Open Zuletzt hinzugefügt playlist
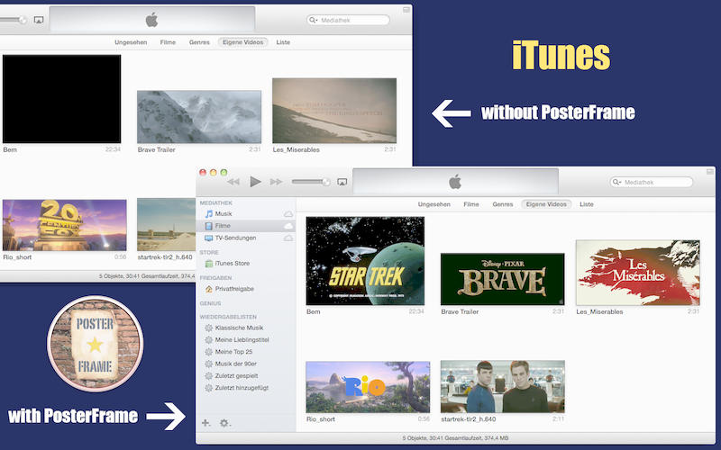Viewport: 721px width, 450px height. click(x=242, y=388)
